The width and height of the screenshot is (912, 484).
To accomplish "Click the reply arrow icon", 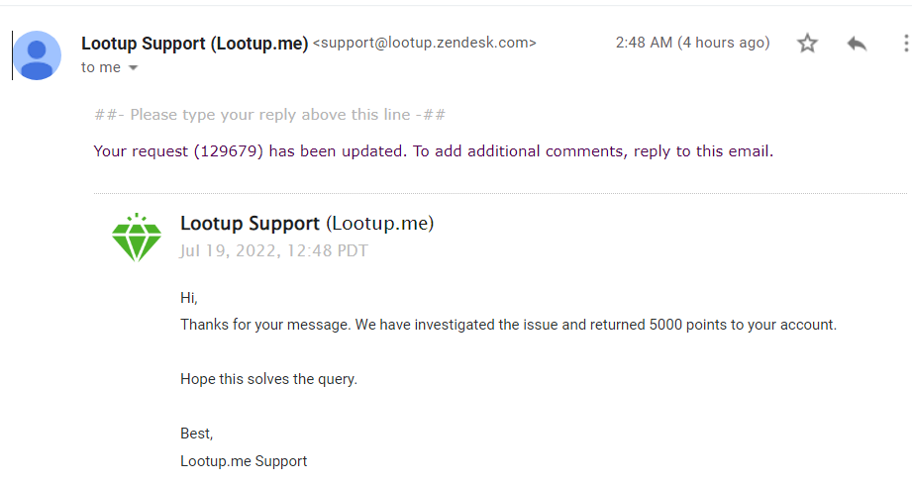I will coord(858,44).
